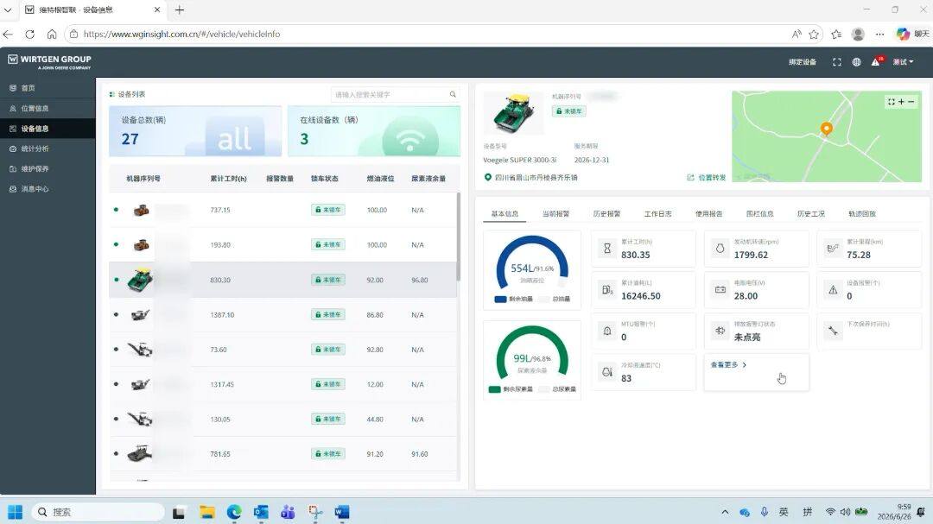Select device row with 1387.10 hours

[283, 314]
